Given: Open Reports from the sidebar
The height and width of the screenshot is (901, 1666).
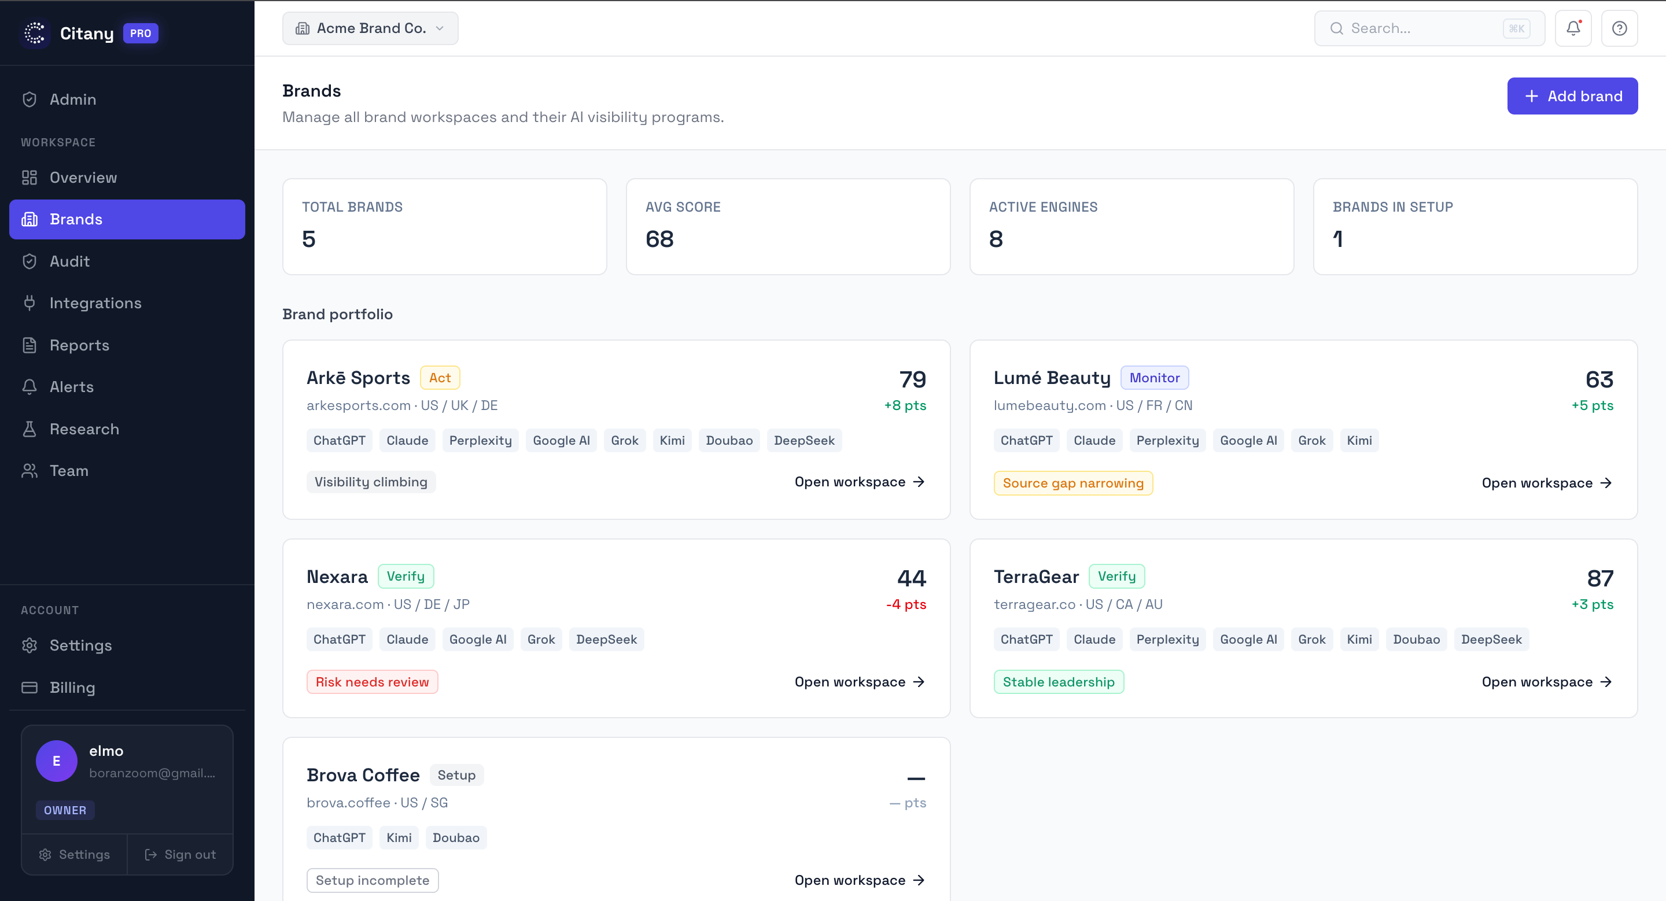Looking at the screenshot, I should (80, 345).
